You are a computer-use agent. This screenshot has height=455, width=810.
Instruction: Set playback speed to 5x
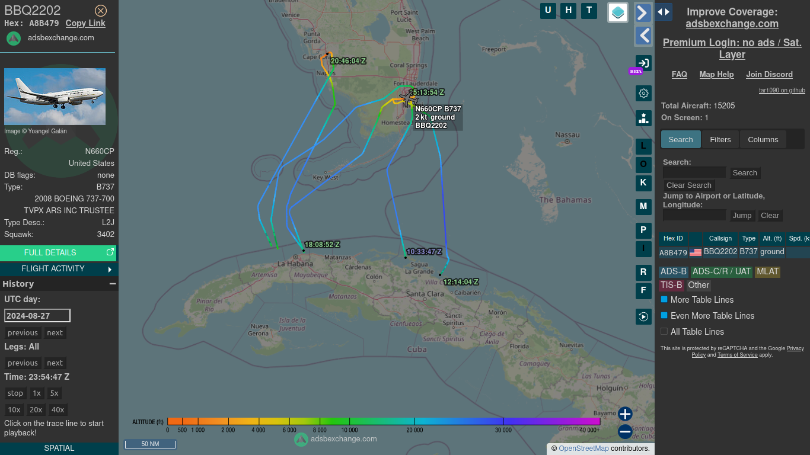coord(55,393)
